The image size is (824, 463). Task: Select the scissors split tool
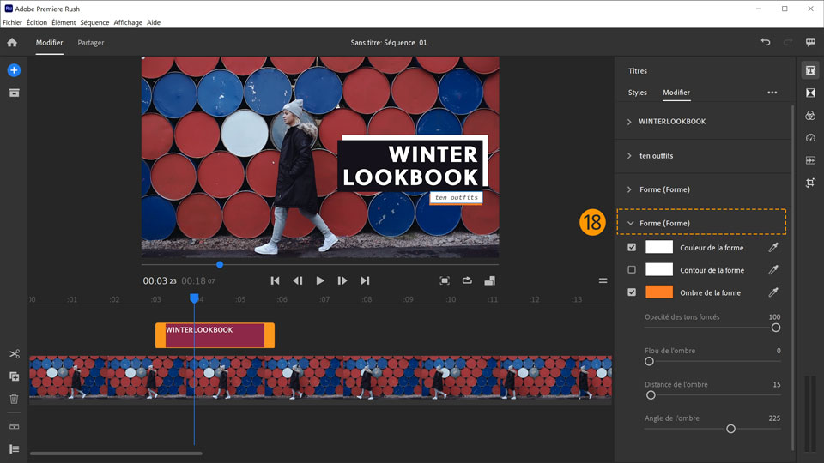15,354
